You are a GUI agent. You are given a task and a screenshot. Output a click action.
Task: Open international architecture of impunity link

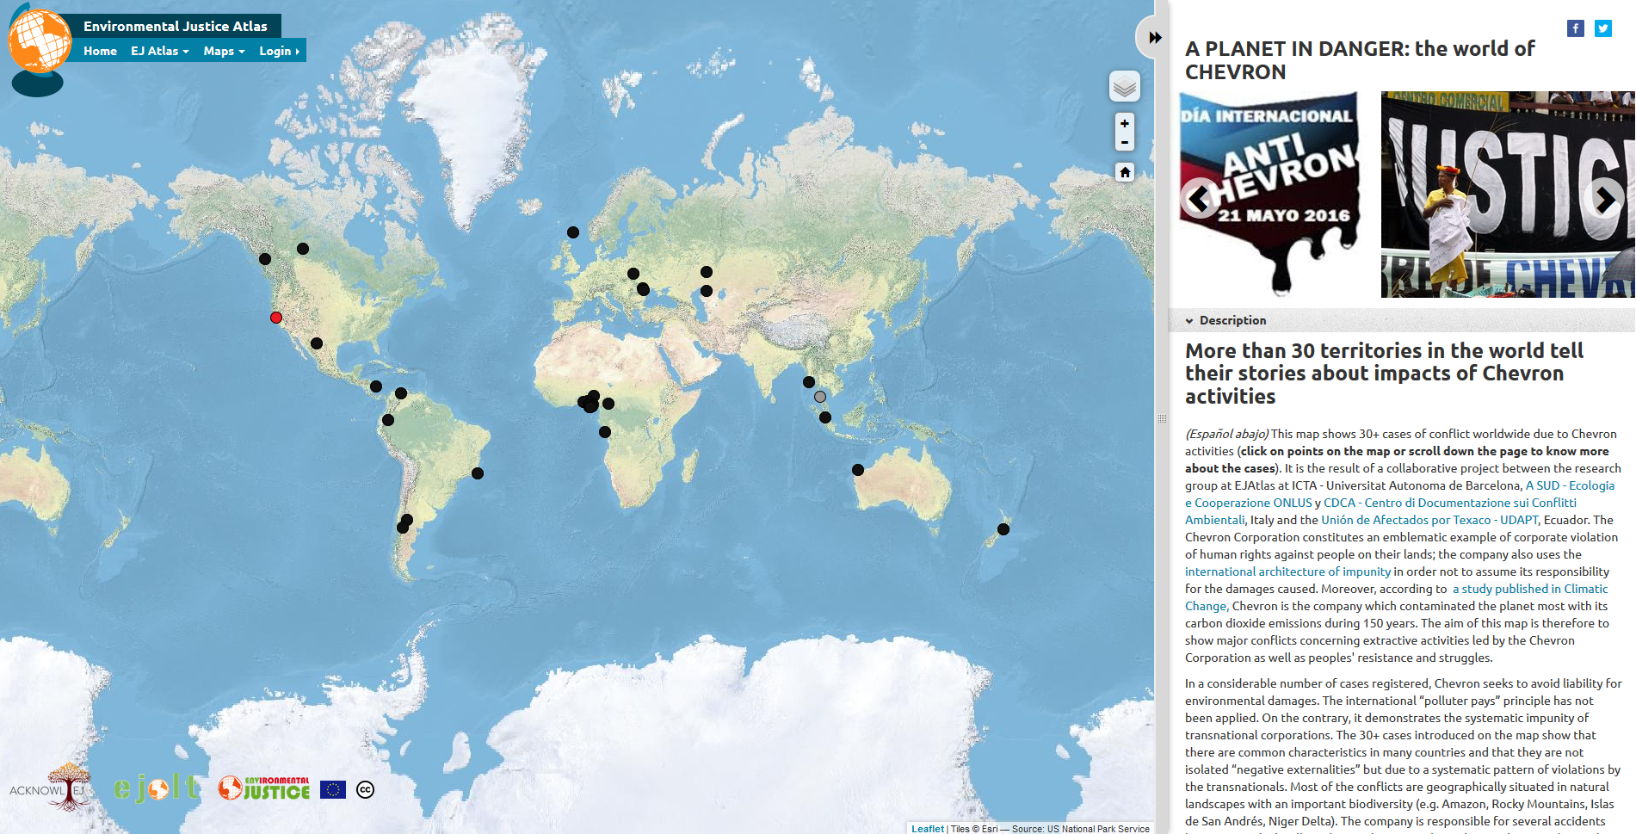(1287, 571)
